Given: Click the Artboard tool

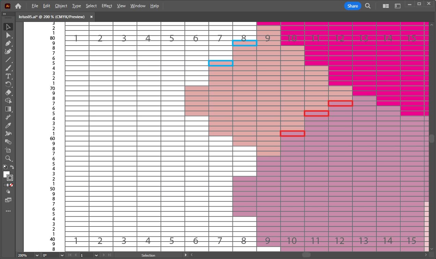Looking at the screenshot, I should pyautogui.click(x=8, y=150).
